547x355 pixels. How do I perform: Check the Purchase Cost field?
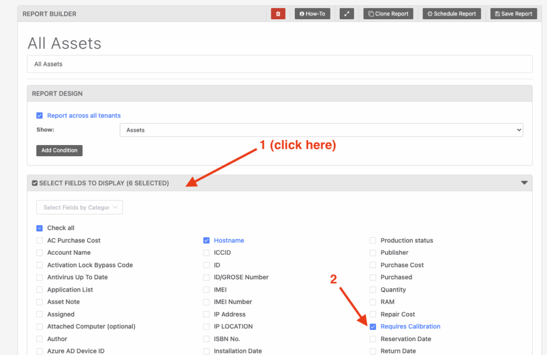coord(373,265)
